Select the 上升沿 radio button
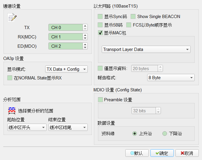This screenshot has width=202, height=160. (135, 134)
